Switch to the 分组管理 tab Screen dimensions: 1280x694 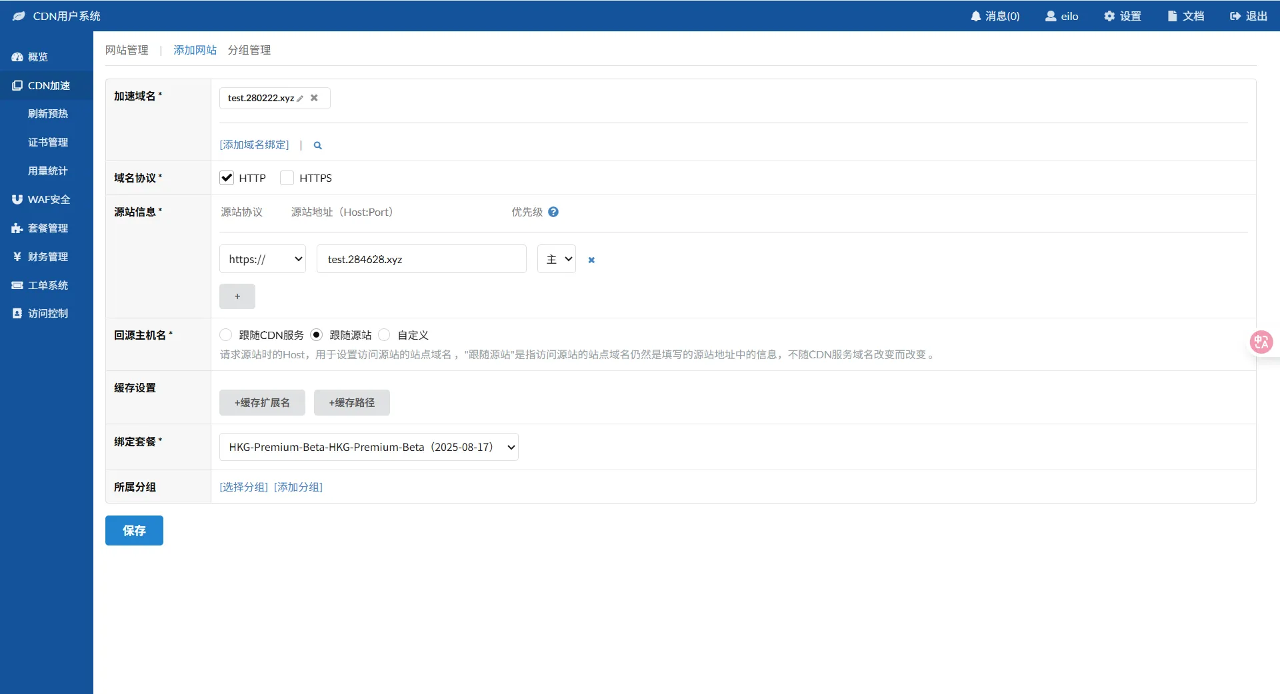pos(249,50)
